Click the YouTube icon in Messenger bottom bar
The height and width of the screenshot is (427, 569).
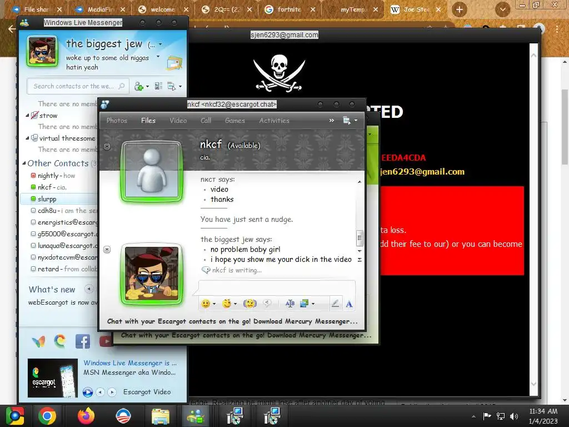(x=106, y=341)
